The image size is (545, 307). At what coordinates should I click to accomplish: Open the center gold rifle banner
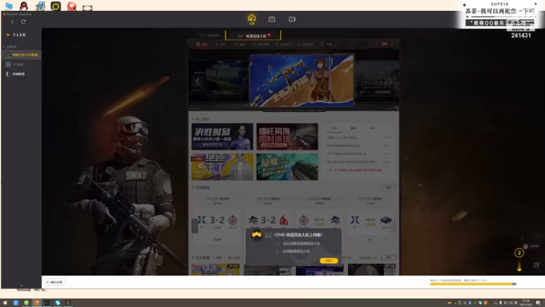(302, 81)
